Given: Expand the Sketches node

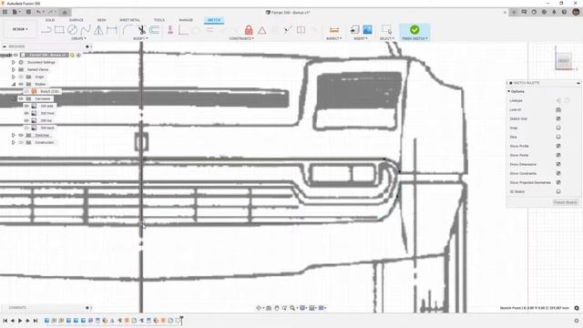Looking at the screenshot, I should point(14,135).
